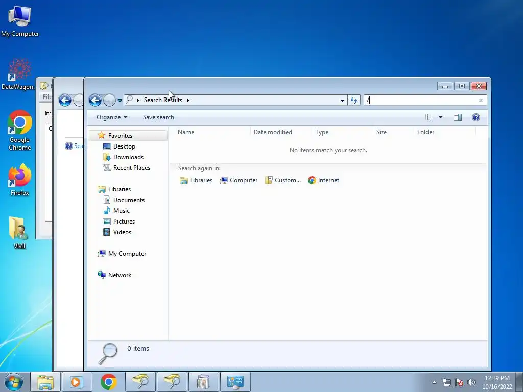The height and width of the screenshot is (392, 523).
Task: Open Desktop in the navigation pane
Action: click(x=124, y=146)
